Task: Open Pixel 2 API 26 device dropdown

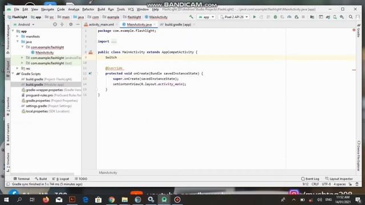Action: click(234, 17)
